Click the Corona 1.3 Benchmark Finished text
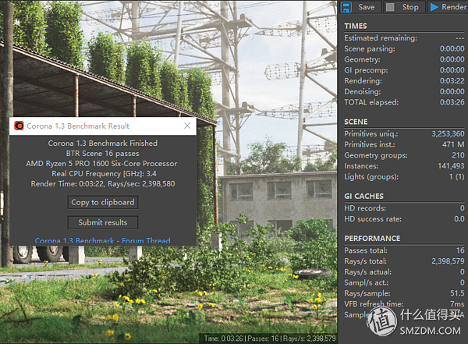The image size is (468, 344). [x=103, y=144]
